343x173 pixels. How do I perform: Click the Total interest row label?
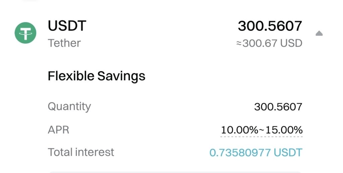click(81, 152)
